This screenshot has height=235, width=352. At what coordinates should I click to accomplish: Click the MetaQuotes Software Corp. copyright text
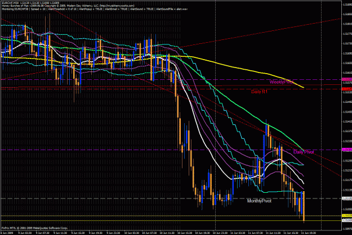34,228
